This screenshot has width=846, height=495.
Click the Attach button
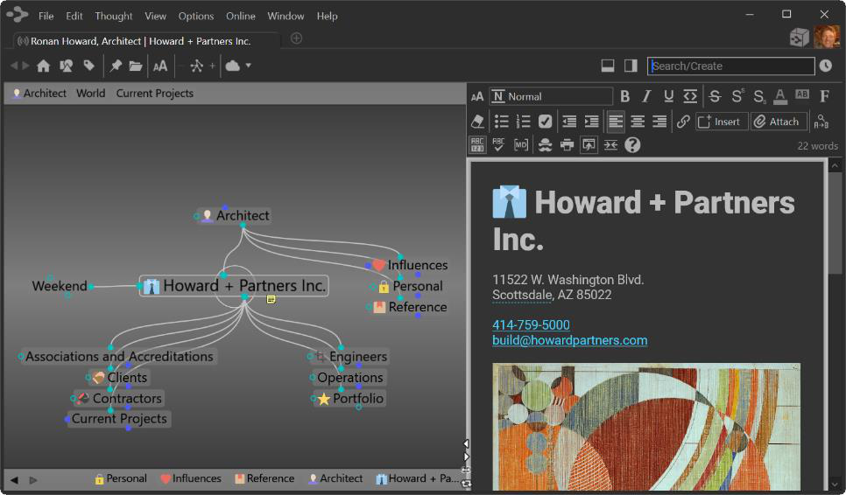(777, 122)
